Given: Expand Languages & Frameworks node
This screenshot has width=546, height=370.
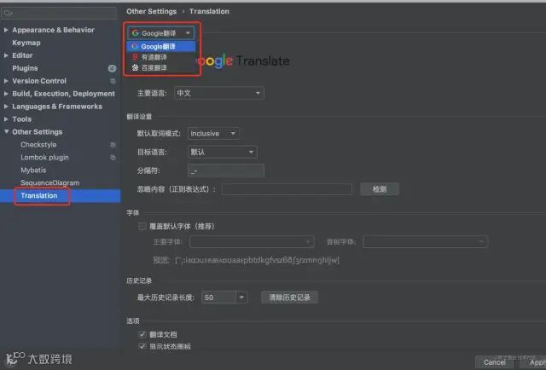Looking at the screenshot, I should coord(6,107).
